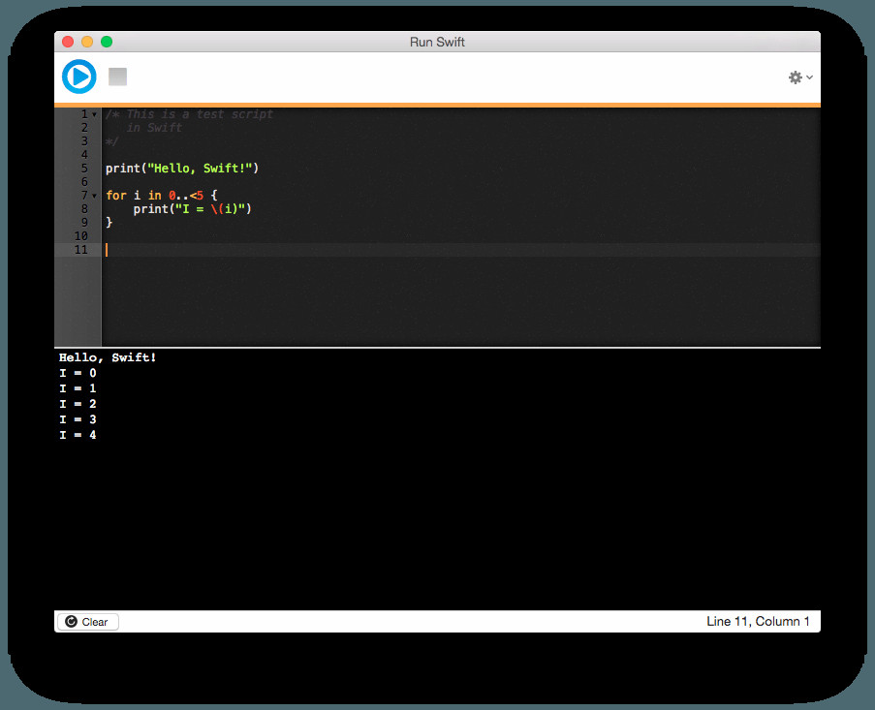Image resolution: width=875 pixels, height=710 pixels.
Task: Click line number 4 in the gutter
Action: (x=85, y=155)
